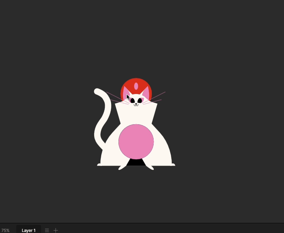Add a new layer with plus icon

click(x=56, y=231)
